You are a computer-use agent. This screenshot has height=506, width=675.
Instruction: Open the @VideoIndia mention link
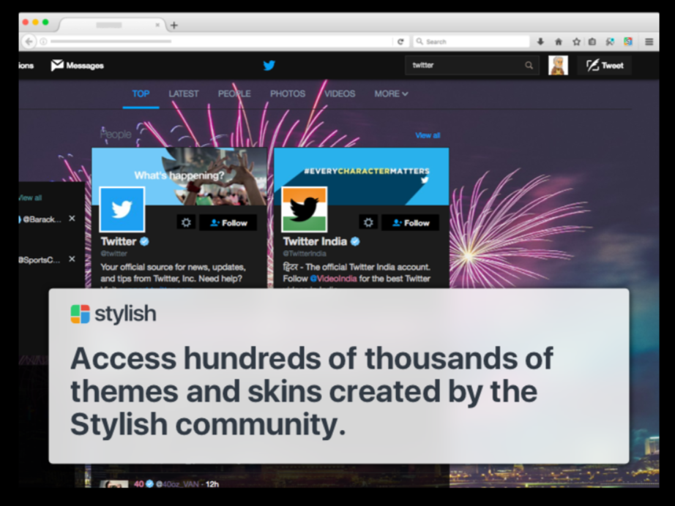[x=334, y=279]
